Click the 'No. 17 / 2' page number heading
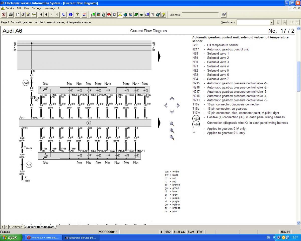 281,31
